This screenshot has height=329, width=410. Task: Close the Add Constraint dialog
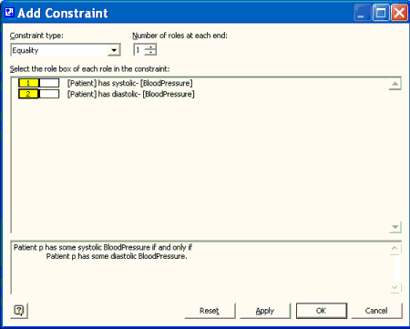399,13
